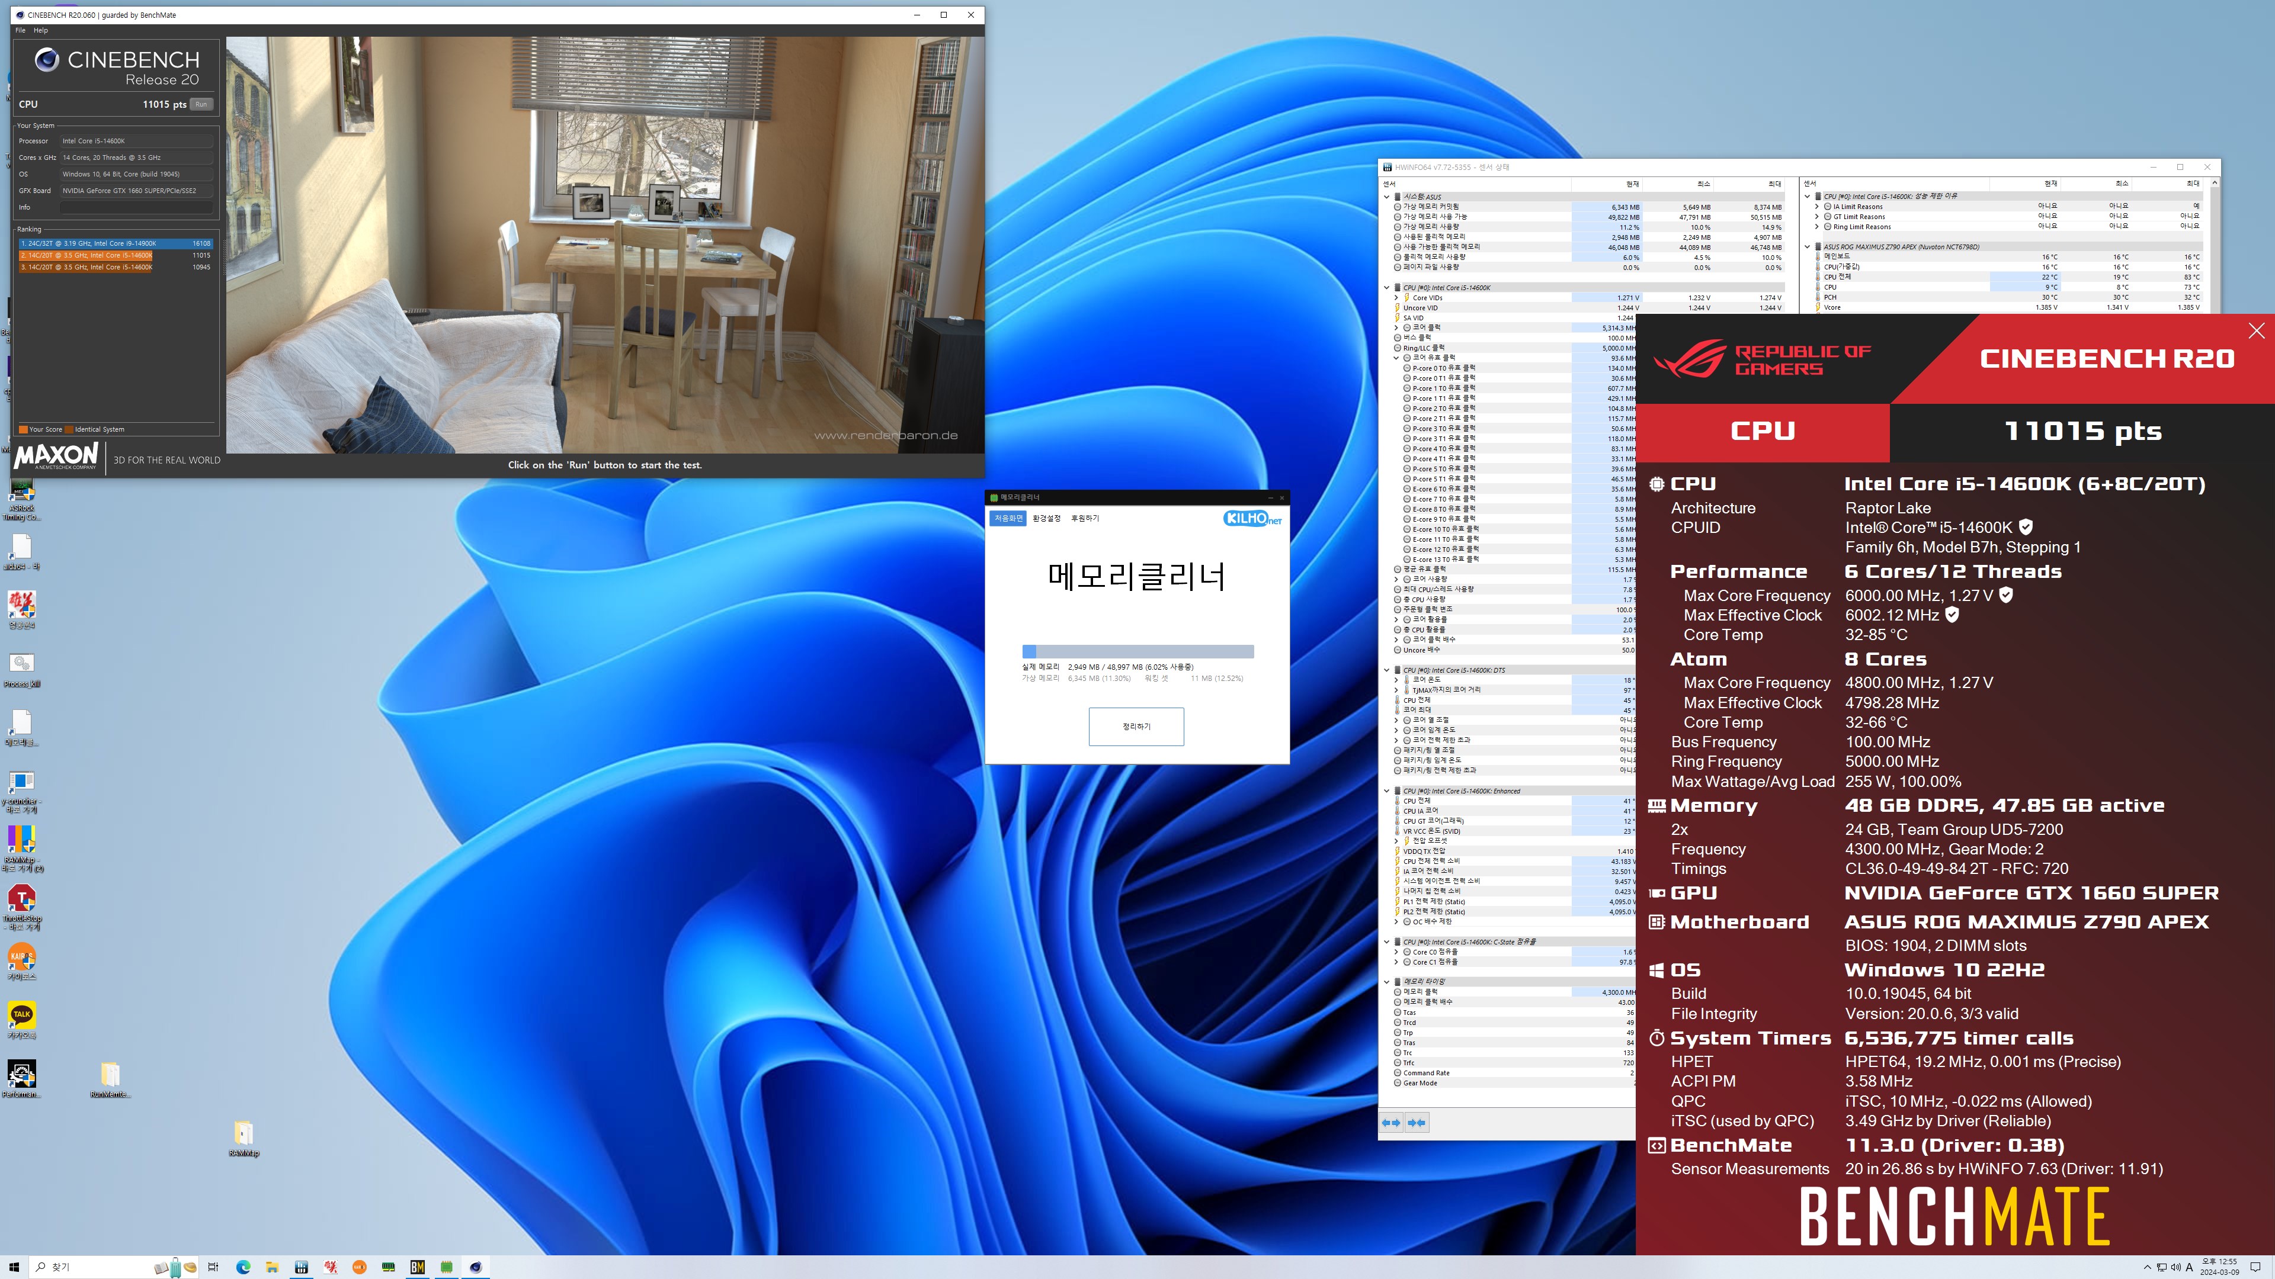This screenshot has height=1279, width=2275.
Task: Expand the 코어 클럭 row in HWiNFO
Action: point(1396,327)
